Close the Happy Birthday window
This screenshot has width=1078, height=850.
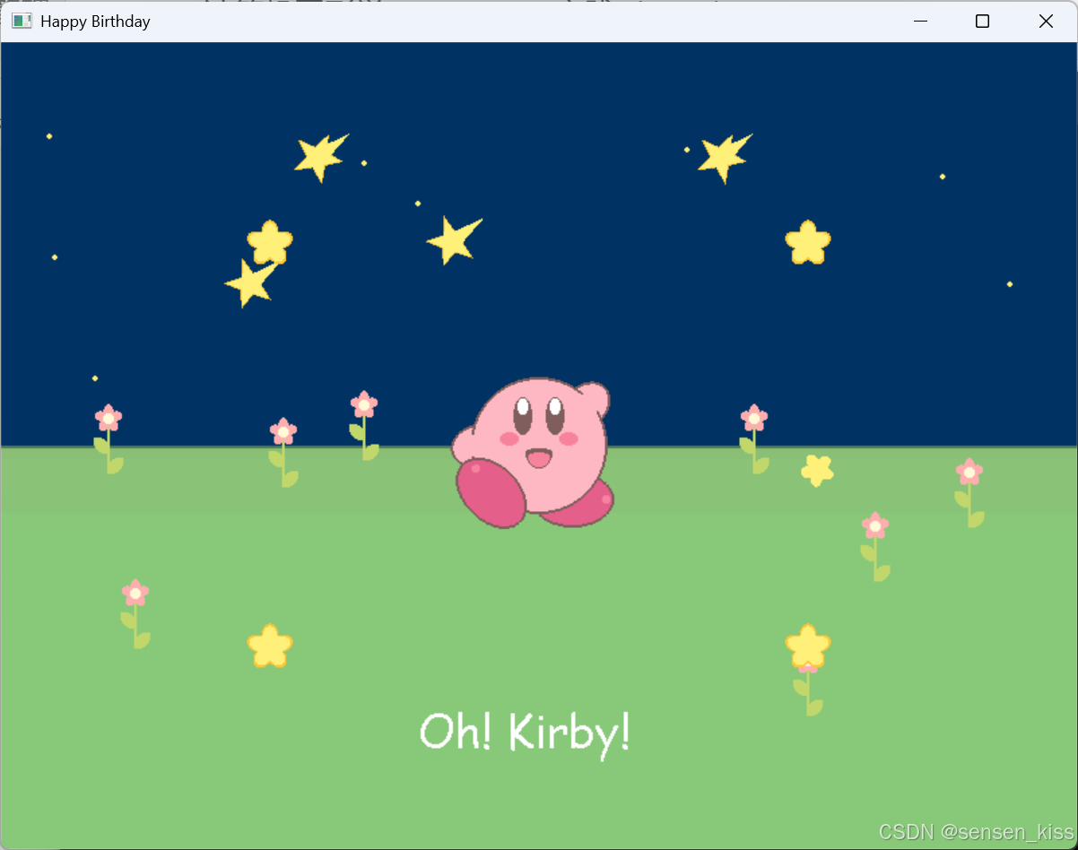coord(1046,22)
